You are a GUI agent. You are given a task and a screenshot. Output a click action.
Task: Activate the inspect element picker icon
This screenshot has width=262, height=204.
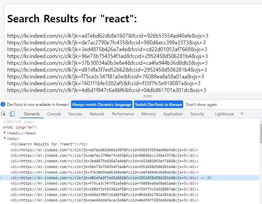pyautogui.click(x=3, y=114)
